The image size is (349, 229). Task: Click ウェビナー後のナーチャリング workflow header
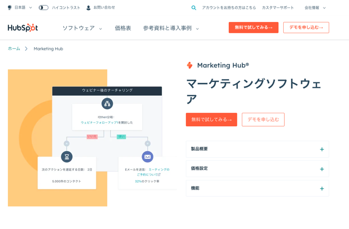click(107, 90)
